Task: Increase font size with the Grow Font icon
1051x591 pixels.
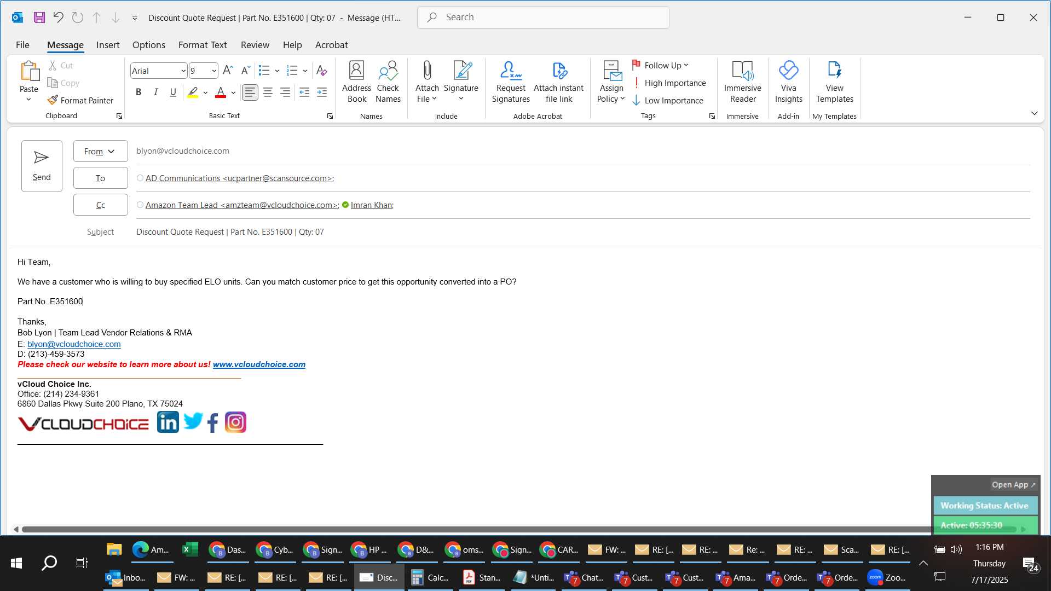Action: click(x=228, y=71)
